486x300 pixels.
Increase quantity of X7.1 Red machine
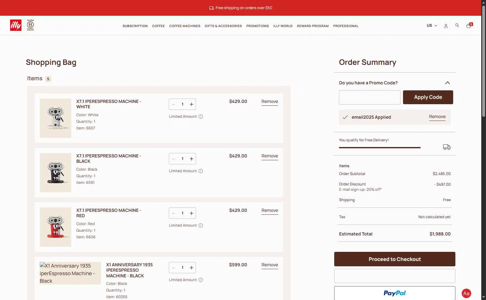pyautogui.click(x=192, y=213)
